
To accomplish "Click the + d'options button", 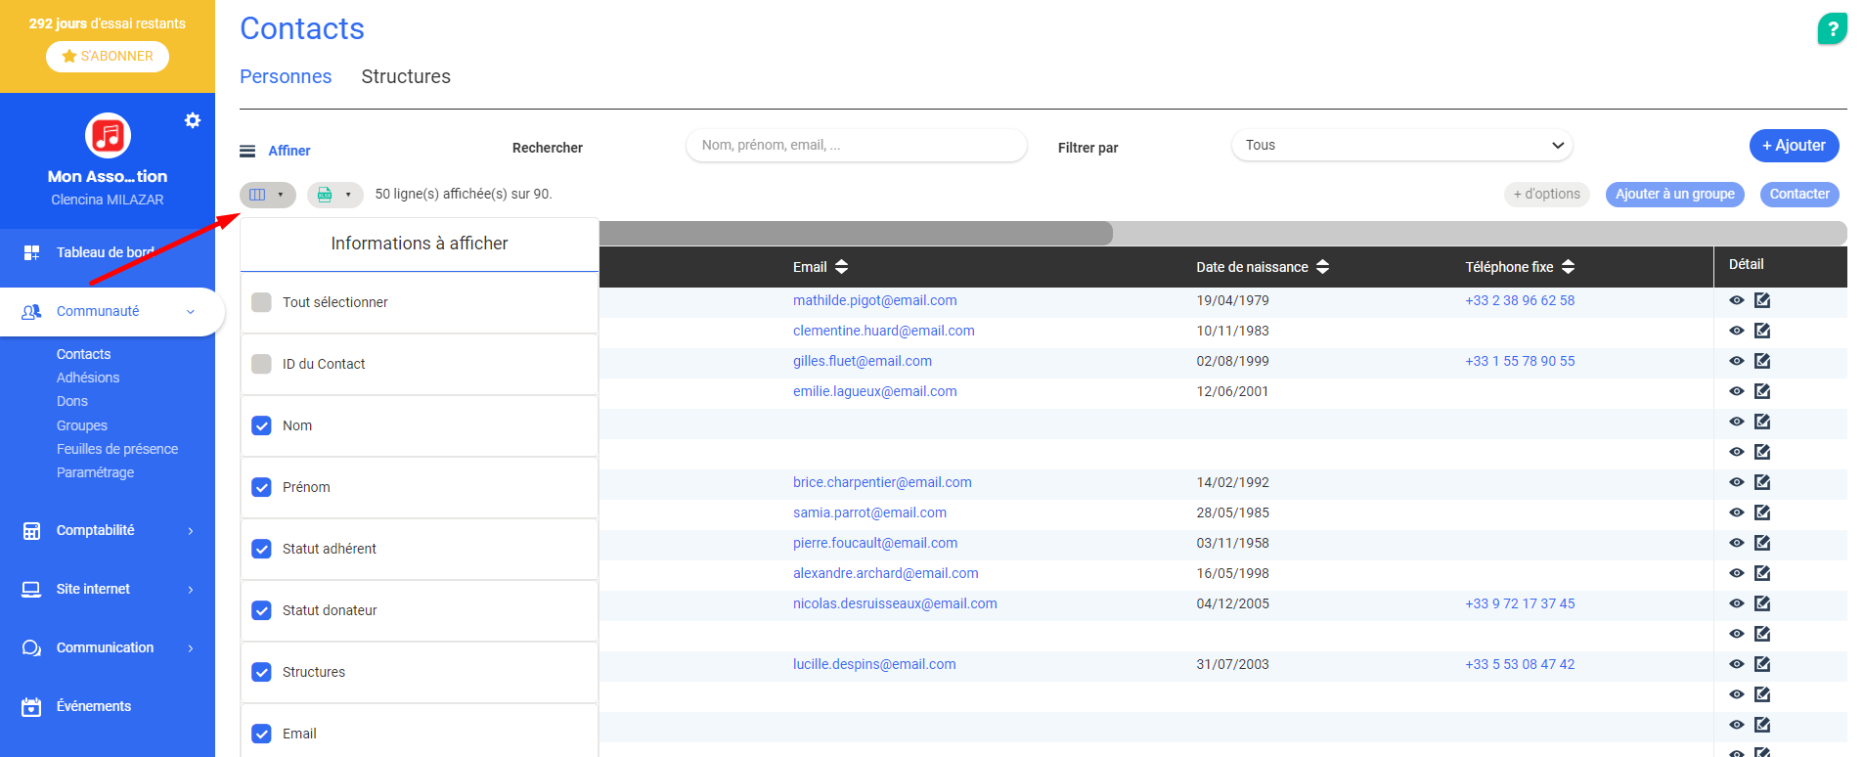I will tap(1547, 195).
